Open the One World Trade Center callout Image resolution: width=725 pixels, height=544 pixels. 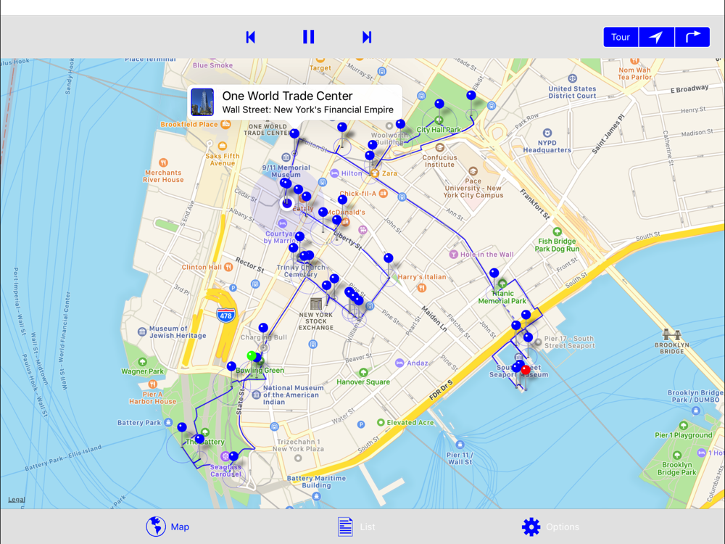(x=294, y=102)
